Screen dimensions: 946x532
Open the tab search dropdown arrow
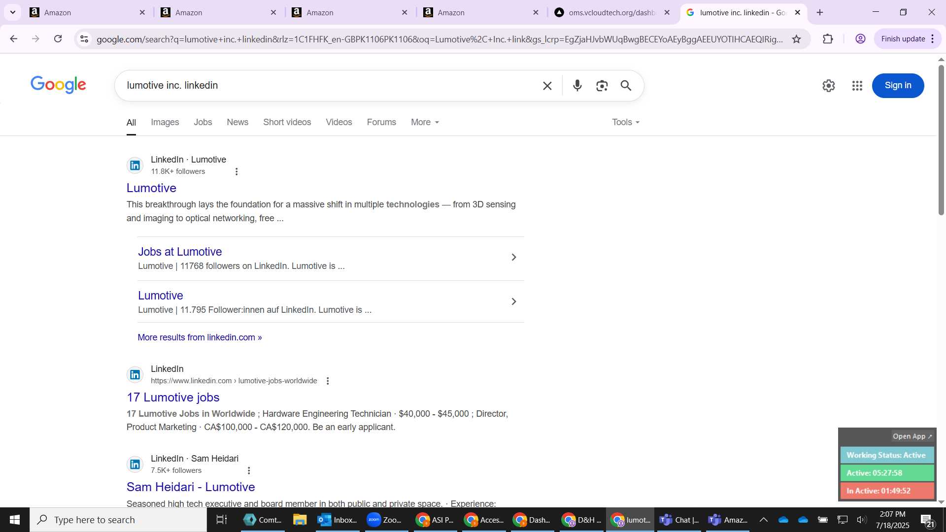(x=13, y=12)
